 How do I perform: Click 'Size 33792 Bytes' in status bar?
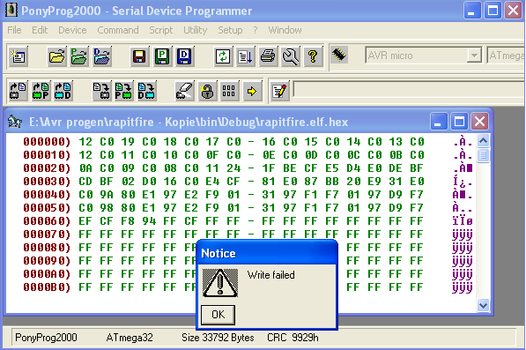click(218, 338)
